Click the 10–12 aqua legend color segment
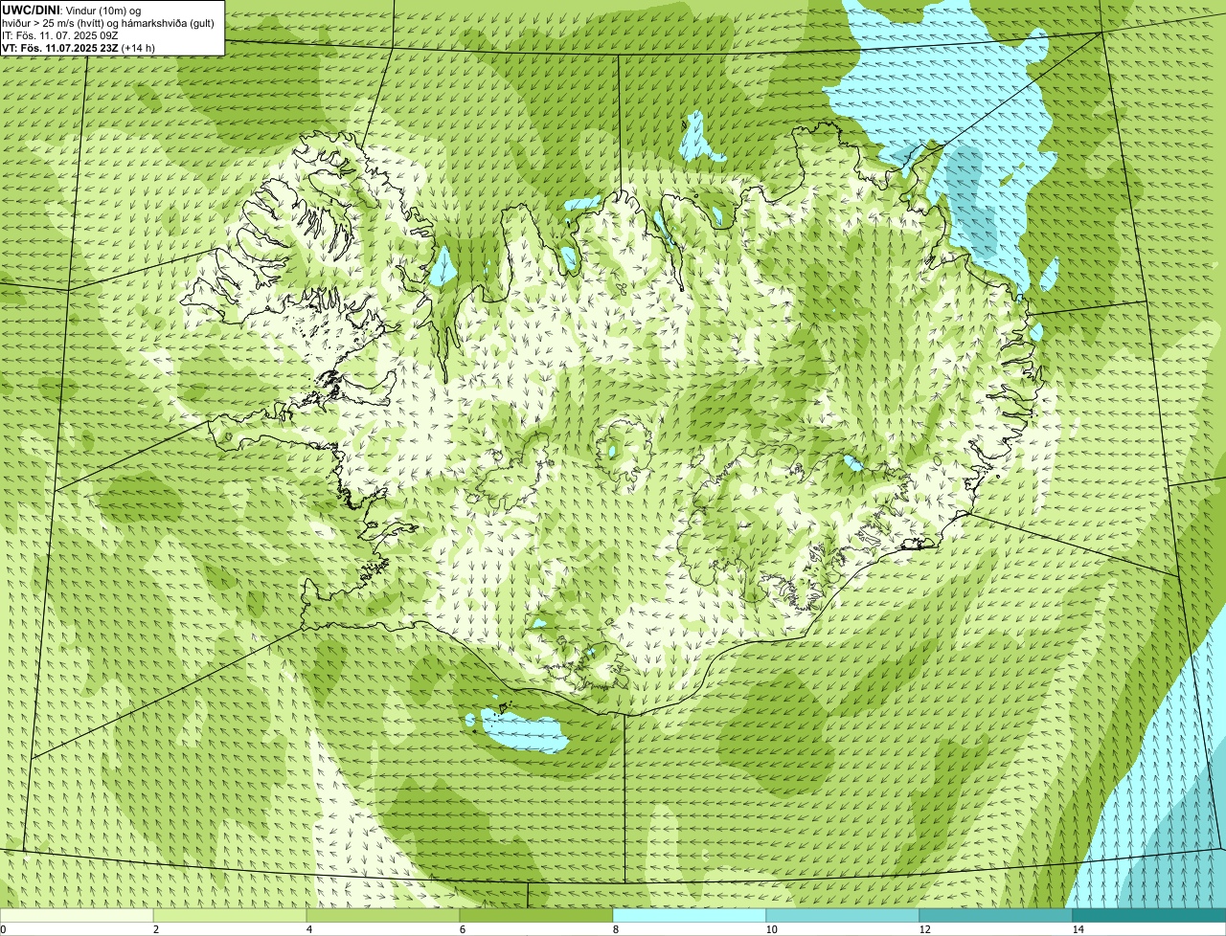 tap(843, 915)
